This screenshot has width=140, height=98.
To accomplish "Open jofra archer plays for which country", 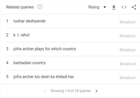I will (45, 49).
